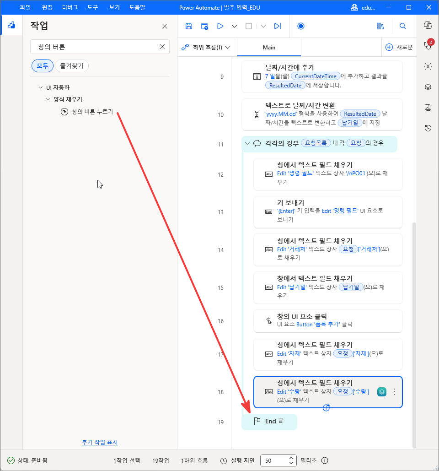Open the run history clock icon
Screen dimensions: 439x471
click(428, 128)
